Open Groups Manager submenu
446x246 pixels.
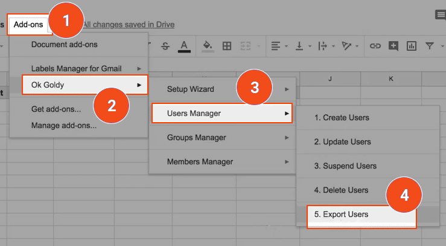(x=222, y=138)
